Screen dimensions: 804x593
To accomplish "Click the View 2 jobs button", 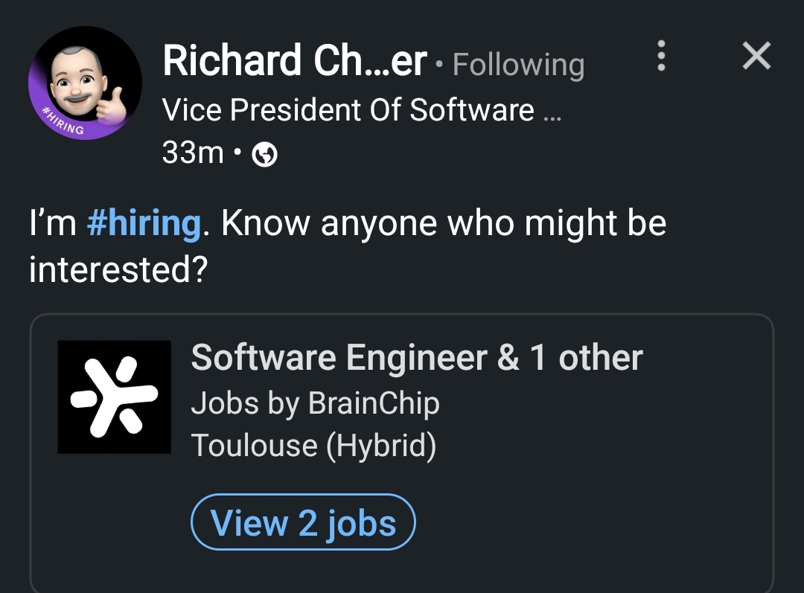I will tap(303, 522).
